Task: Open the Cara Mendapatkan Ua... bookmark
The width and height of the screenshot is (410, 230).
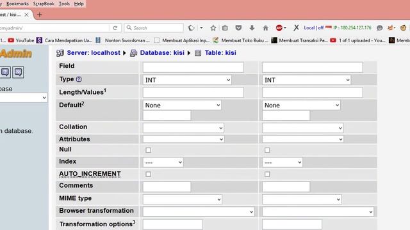Action: [x=64, y=40]
